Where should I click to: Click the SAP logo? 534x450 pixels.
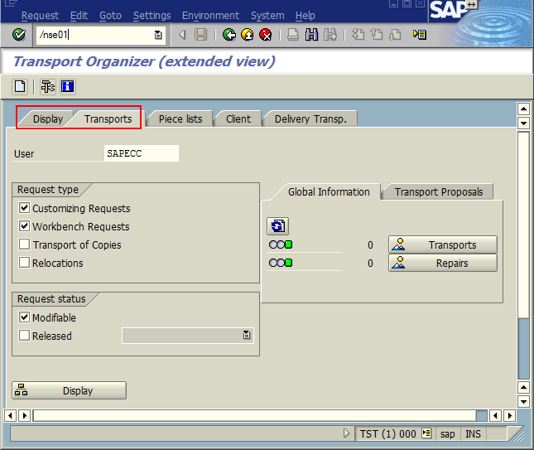point(447,10)
